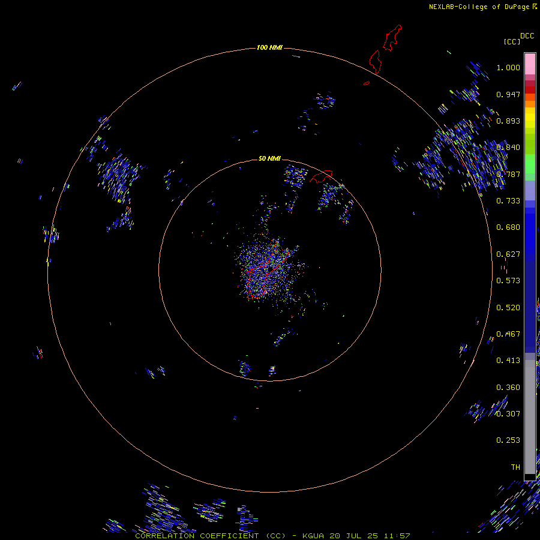Click the "100 NMI" range ring label
The height and width of the screenshot is (540, 540).
[x=269, y=47]
